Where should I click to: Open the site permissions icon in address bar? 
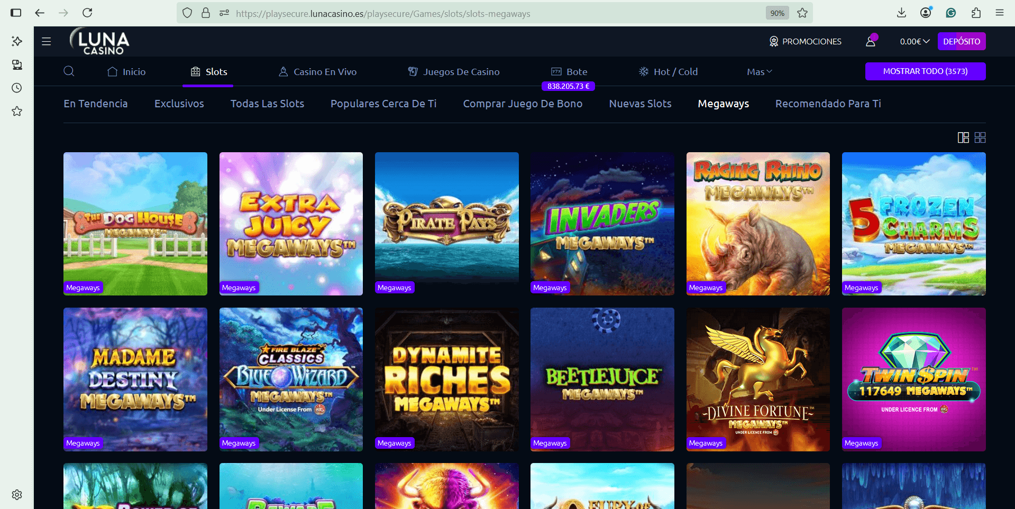point(224,13)
